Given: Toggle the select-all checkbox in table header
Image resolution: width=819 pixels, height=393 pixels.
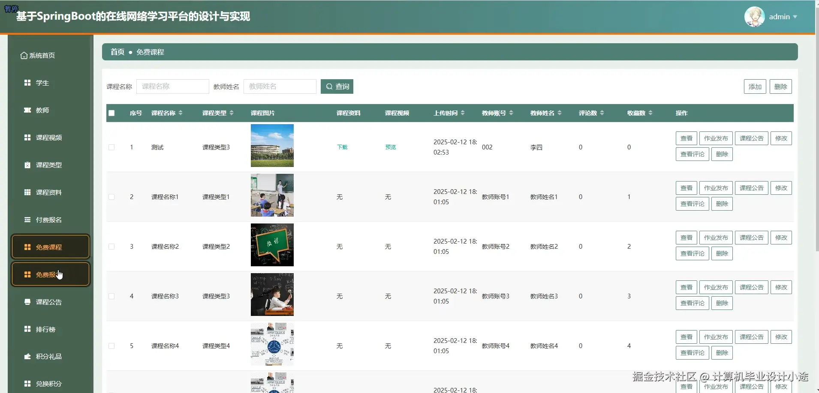Looking at the screenshot, I should (x=111, y=113).
